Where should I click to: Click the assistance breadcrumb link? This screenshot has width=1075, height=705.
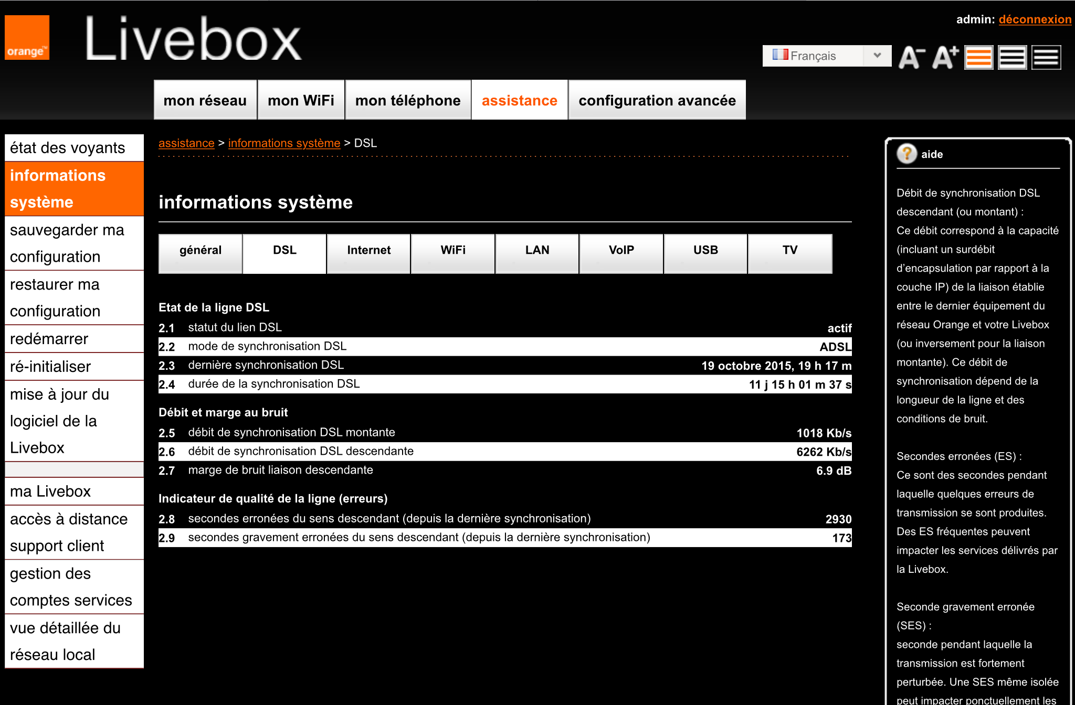pos(186,143)
